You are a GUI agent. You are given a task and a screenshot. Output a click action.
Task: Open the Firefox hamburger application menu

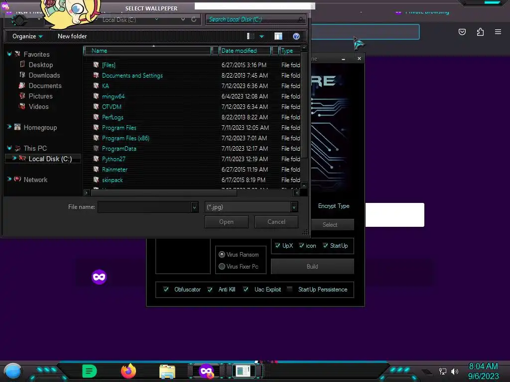click(x=498, y=32)
